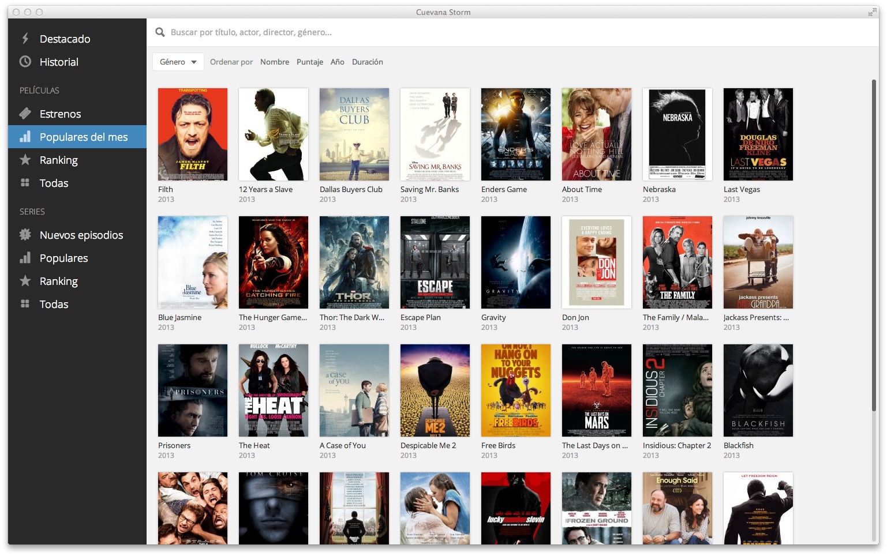Open the Filth movie poster
The image size is (887, 556).
193,134
